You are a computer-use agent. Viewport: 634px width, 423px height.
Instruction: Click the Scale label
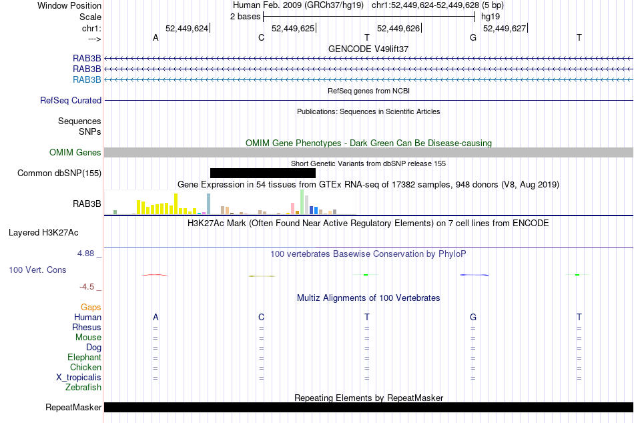90,17
